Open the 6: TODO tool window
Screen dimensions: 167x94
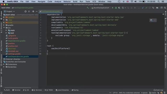pos(49,90)
